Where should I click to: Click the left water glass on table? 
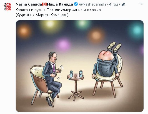[71, 74]
